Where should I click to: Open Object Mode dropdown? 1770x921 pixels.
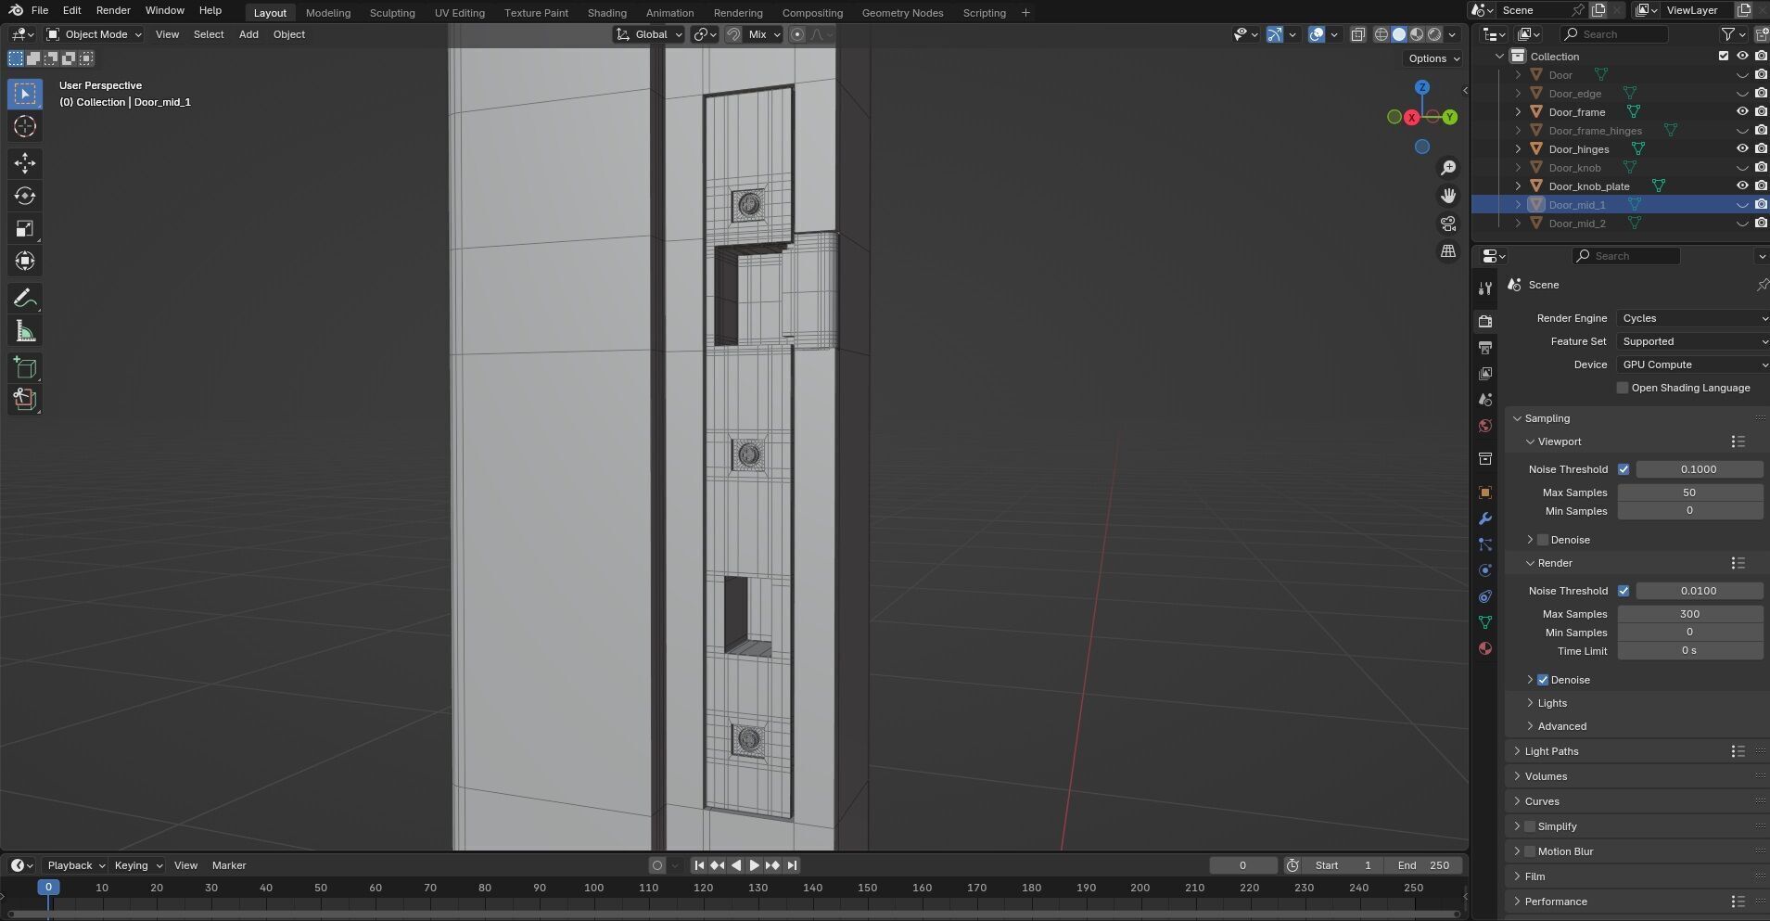[95, 34]
